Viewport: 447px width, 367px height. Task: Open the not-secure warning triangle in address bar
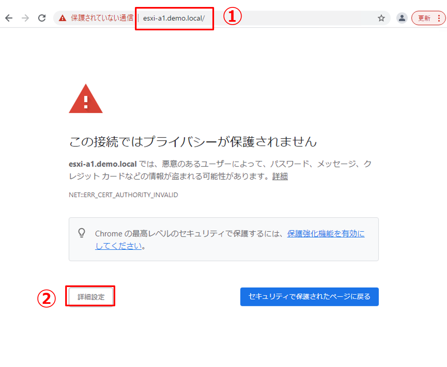pos(62,18)
